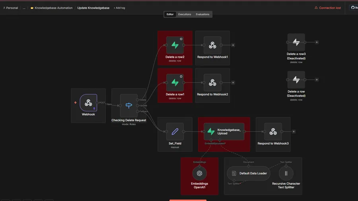This screenshot has width=358, height=201.
Task: Click the Add tag button
Action: point(119,8)
